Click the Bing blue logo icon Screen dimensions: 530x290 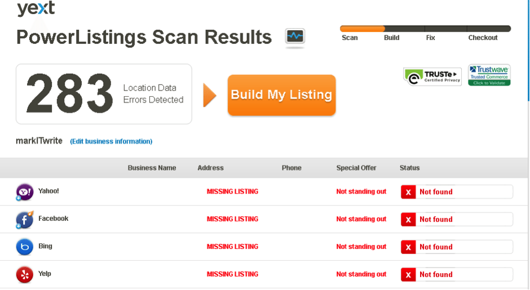pyautogui.click(x=25, y=247)
